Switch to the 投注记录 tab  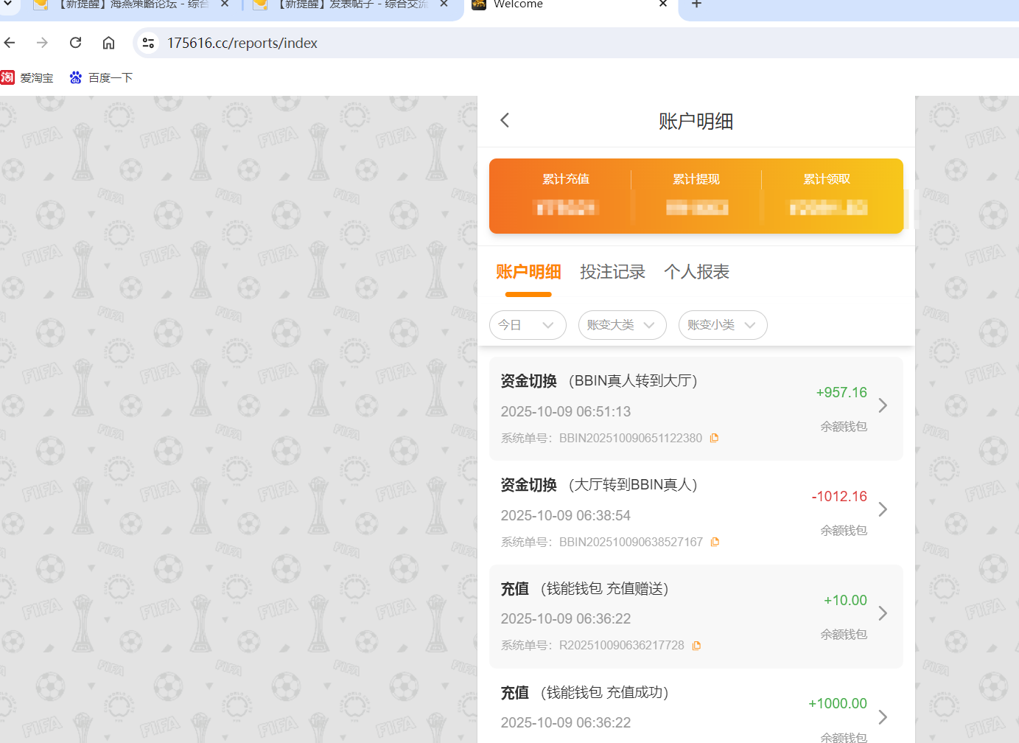[x=612, y=271]
